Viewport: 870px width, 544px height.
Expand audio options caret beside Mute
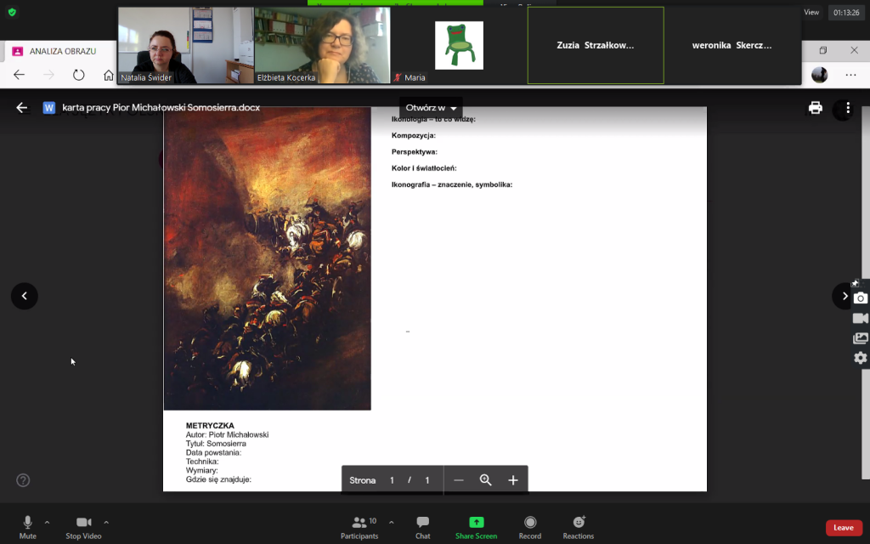(47, 522)
